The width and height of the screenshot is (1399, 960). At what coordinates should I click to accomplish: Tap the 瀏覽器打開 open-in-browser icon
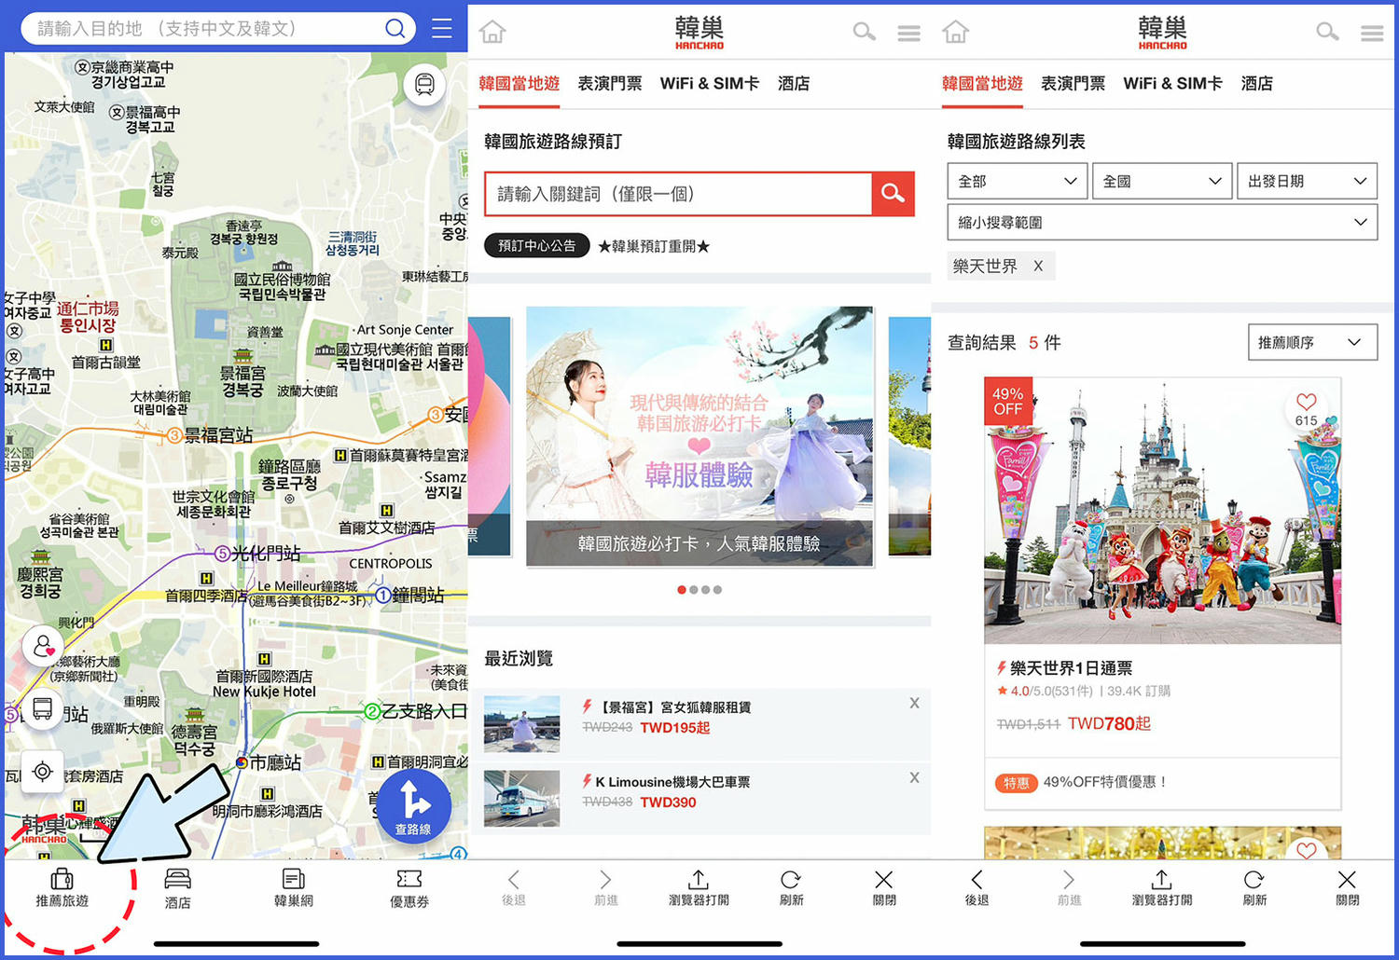(698, 885)
